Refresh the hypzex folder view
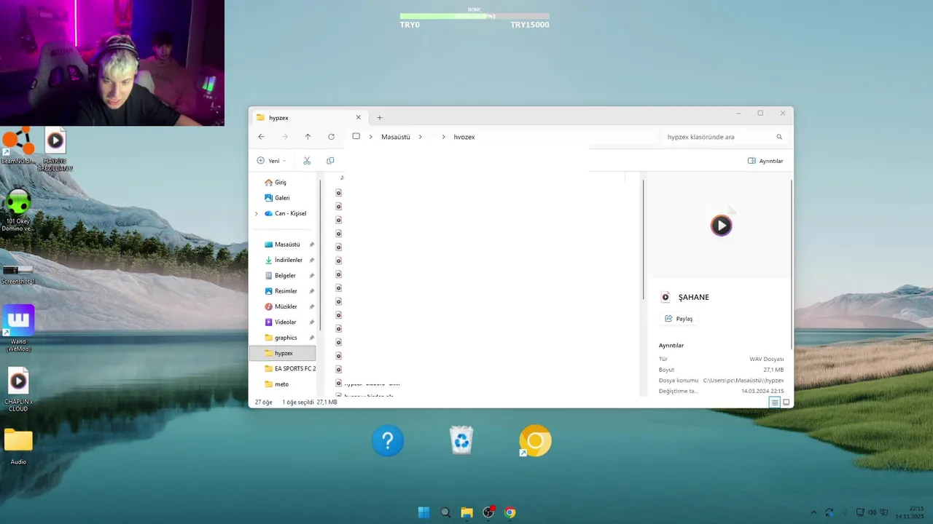The image size is (933, 524). pyautogui.click(x=331, y=137)
